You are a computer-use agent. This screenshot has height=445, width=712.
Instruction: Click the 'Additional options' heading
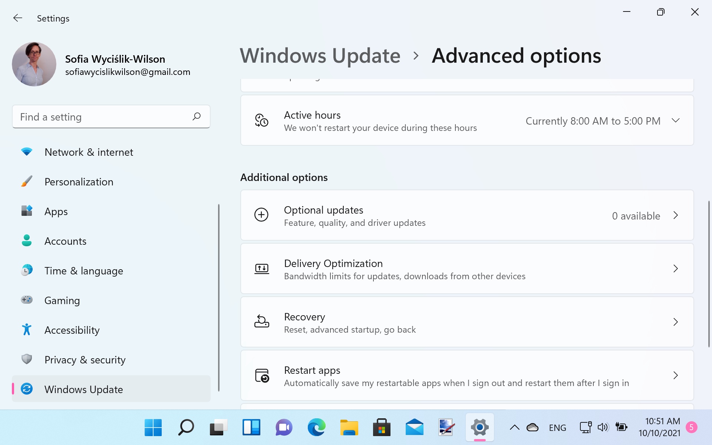coord(284,177)
